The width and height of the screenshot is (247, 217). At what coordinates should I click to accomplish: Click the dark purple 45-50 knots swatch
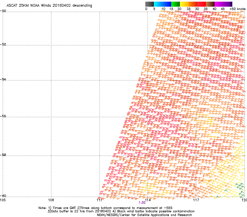tap(228, 4)
